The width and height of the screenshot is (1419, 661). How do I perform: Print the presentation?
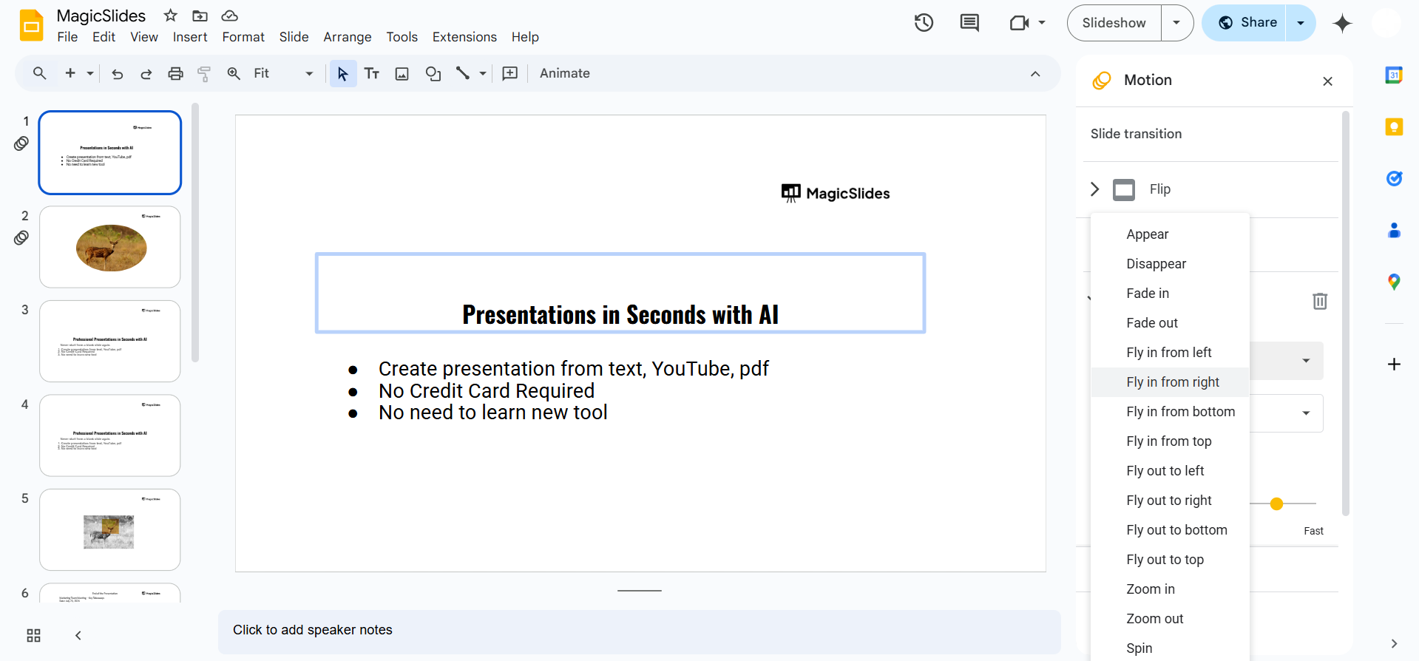(175, 73)
